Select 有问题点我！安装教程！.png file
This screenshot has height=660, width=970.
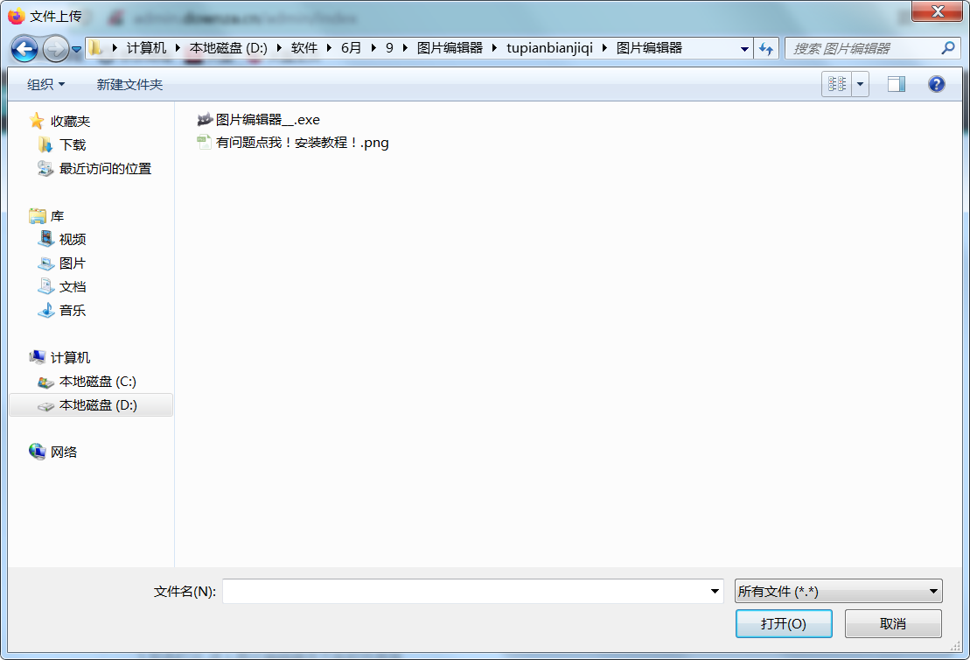pos(302,143)
